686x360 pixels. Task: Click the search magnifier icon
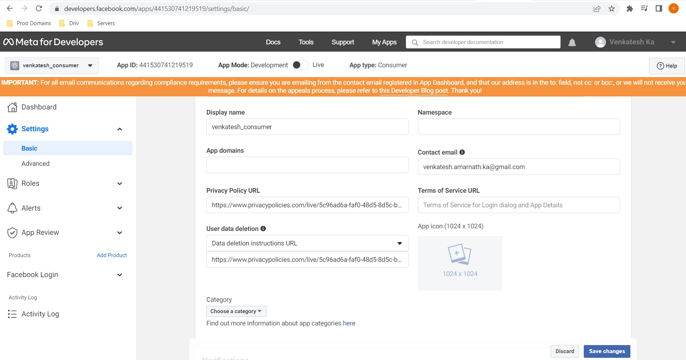[x=415, y=42]
